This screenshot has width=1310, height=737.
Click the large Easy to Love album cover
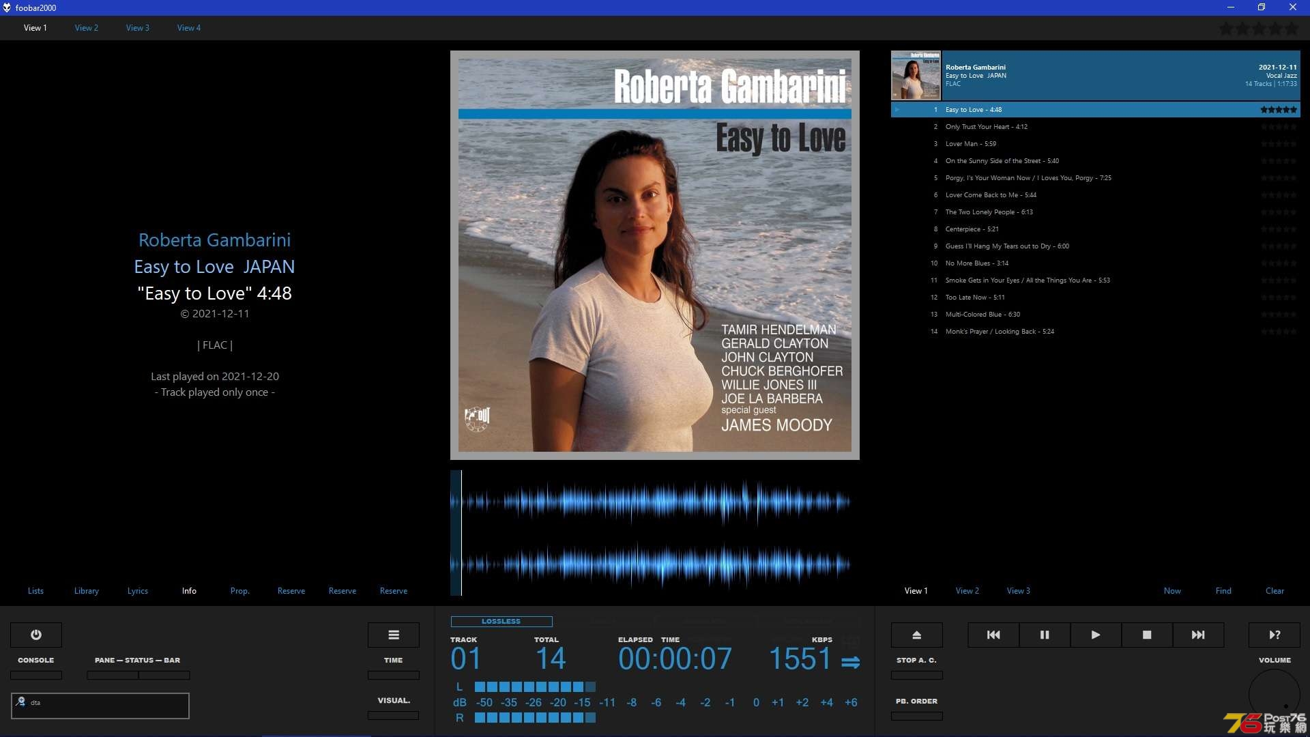coord(655,255)
